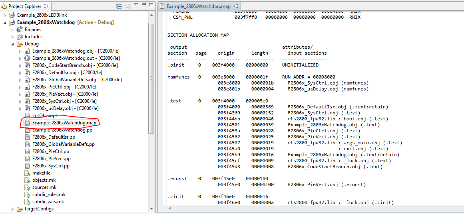The height and width of the screenshot is (214, 464).
Task: Click Project Explorer scroll up arrow
Action: [151, 16]
